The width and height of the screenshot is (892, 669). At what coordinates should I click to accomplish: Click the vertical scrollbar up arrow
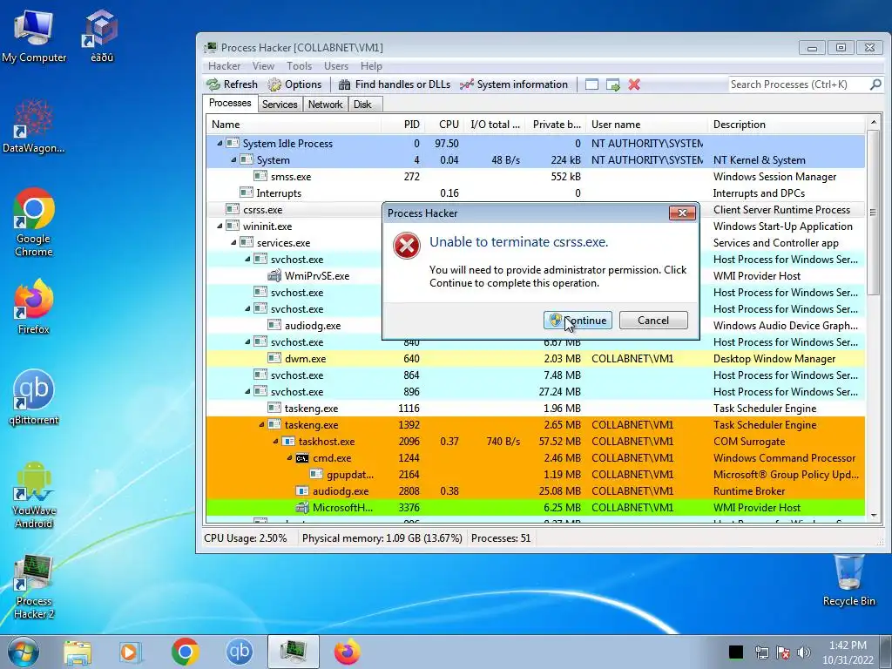[x=874, y=122]
